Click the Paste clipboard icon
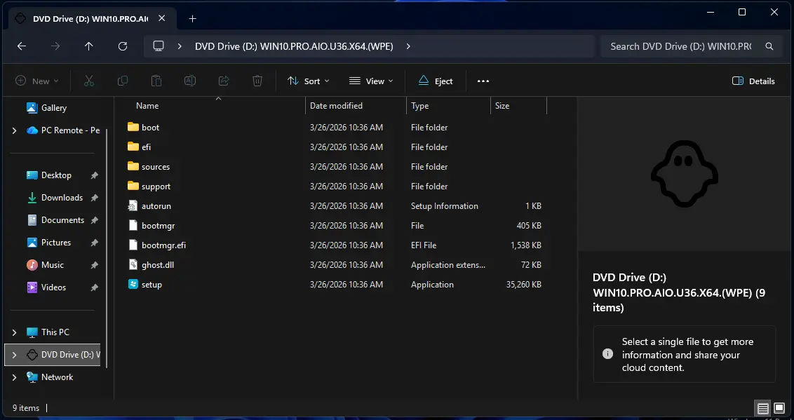The height and width of the screenshot is (420, 794). click(156, 81)
